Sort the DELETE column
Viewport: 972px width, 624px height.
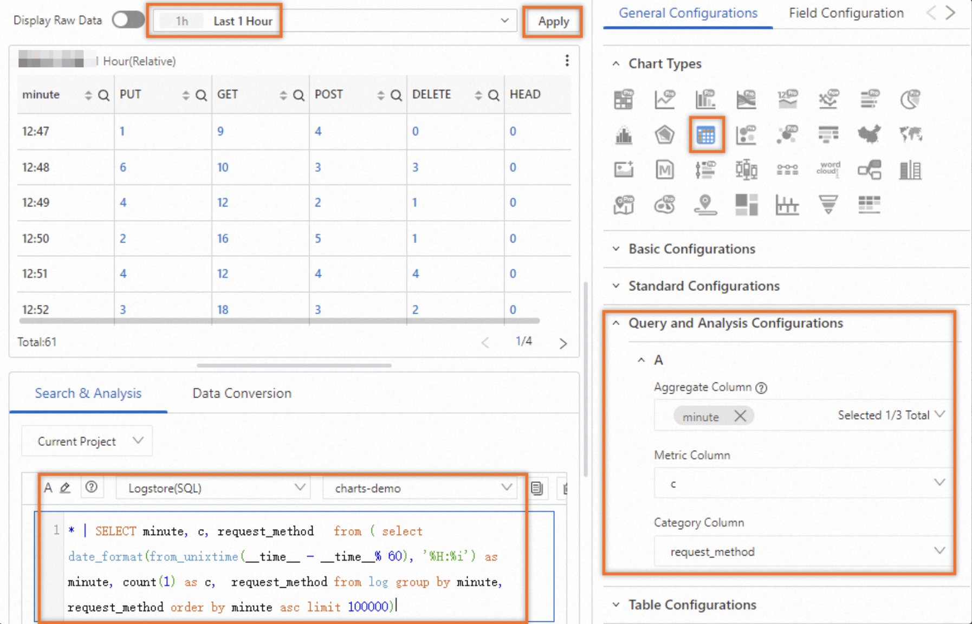point(478,95)
